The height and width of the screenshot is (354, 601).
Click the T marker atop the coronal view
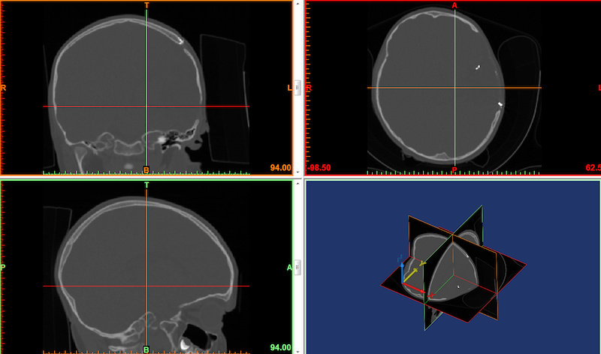point(146,5)
